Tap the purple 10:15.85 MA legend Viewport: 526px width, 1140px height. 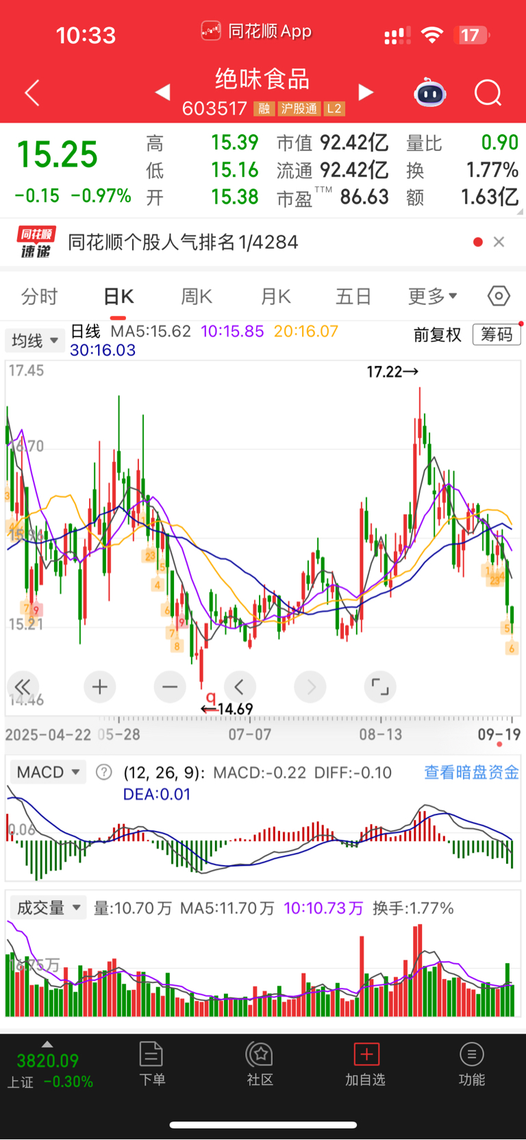point(232,331)
